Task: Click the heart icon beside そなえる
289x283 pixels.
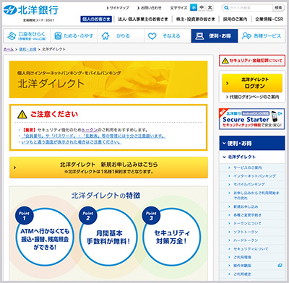Action: [152, 36]
